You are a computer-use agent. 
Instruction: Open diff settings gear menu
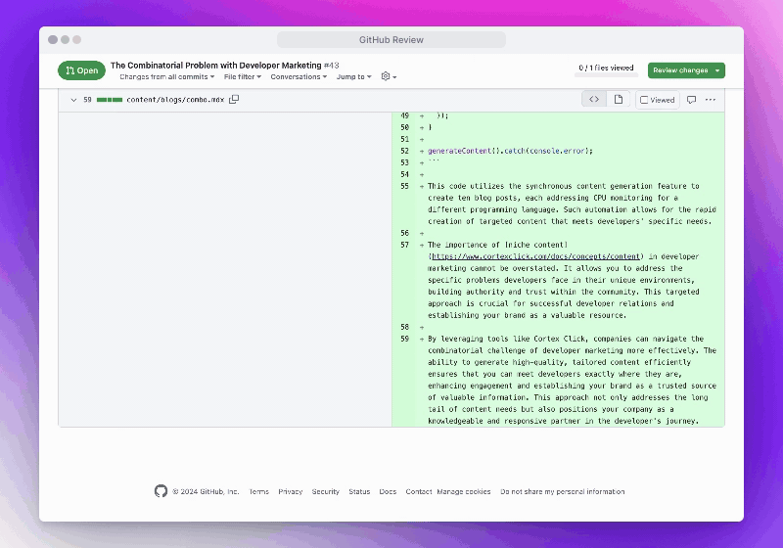pyautogui.click(x=389, y=76)
